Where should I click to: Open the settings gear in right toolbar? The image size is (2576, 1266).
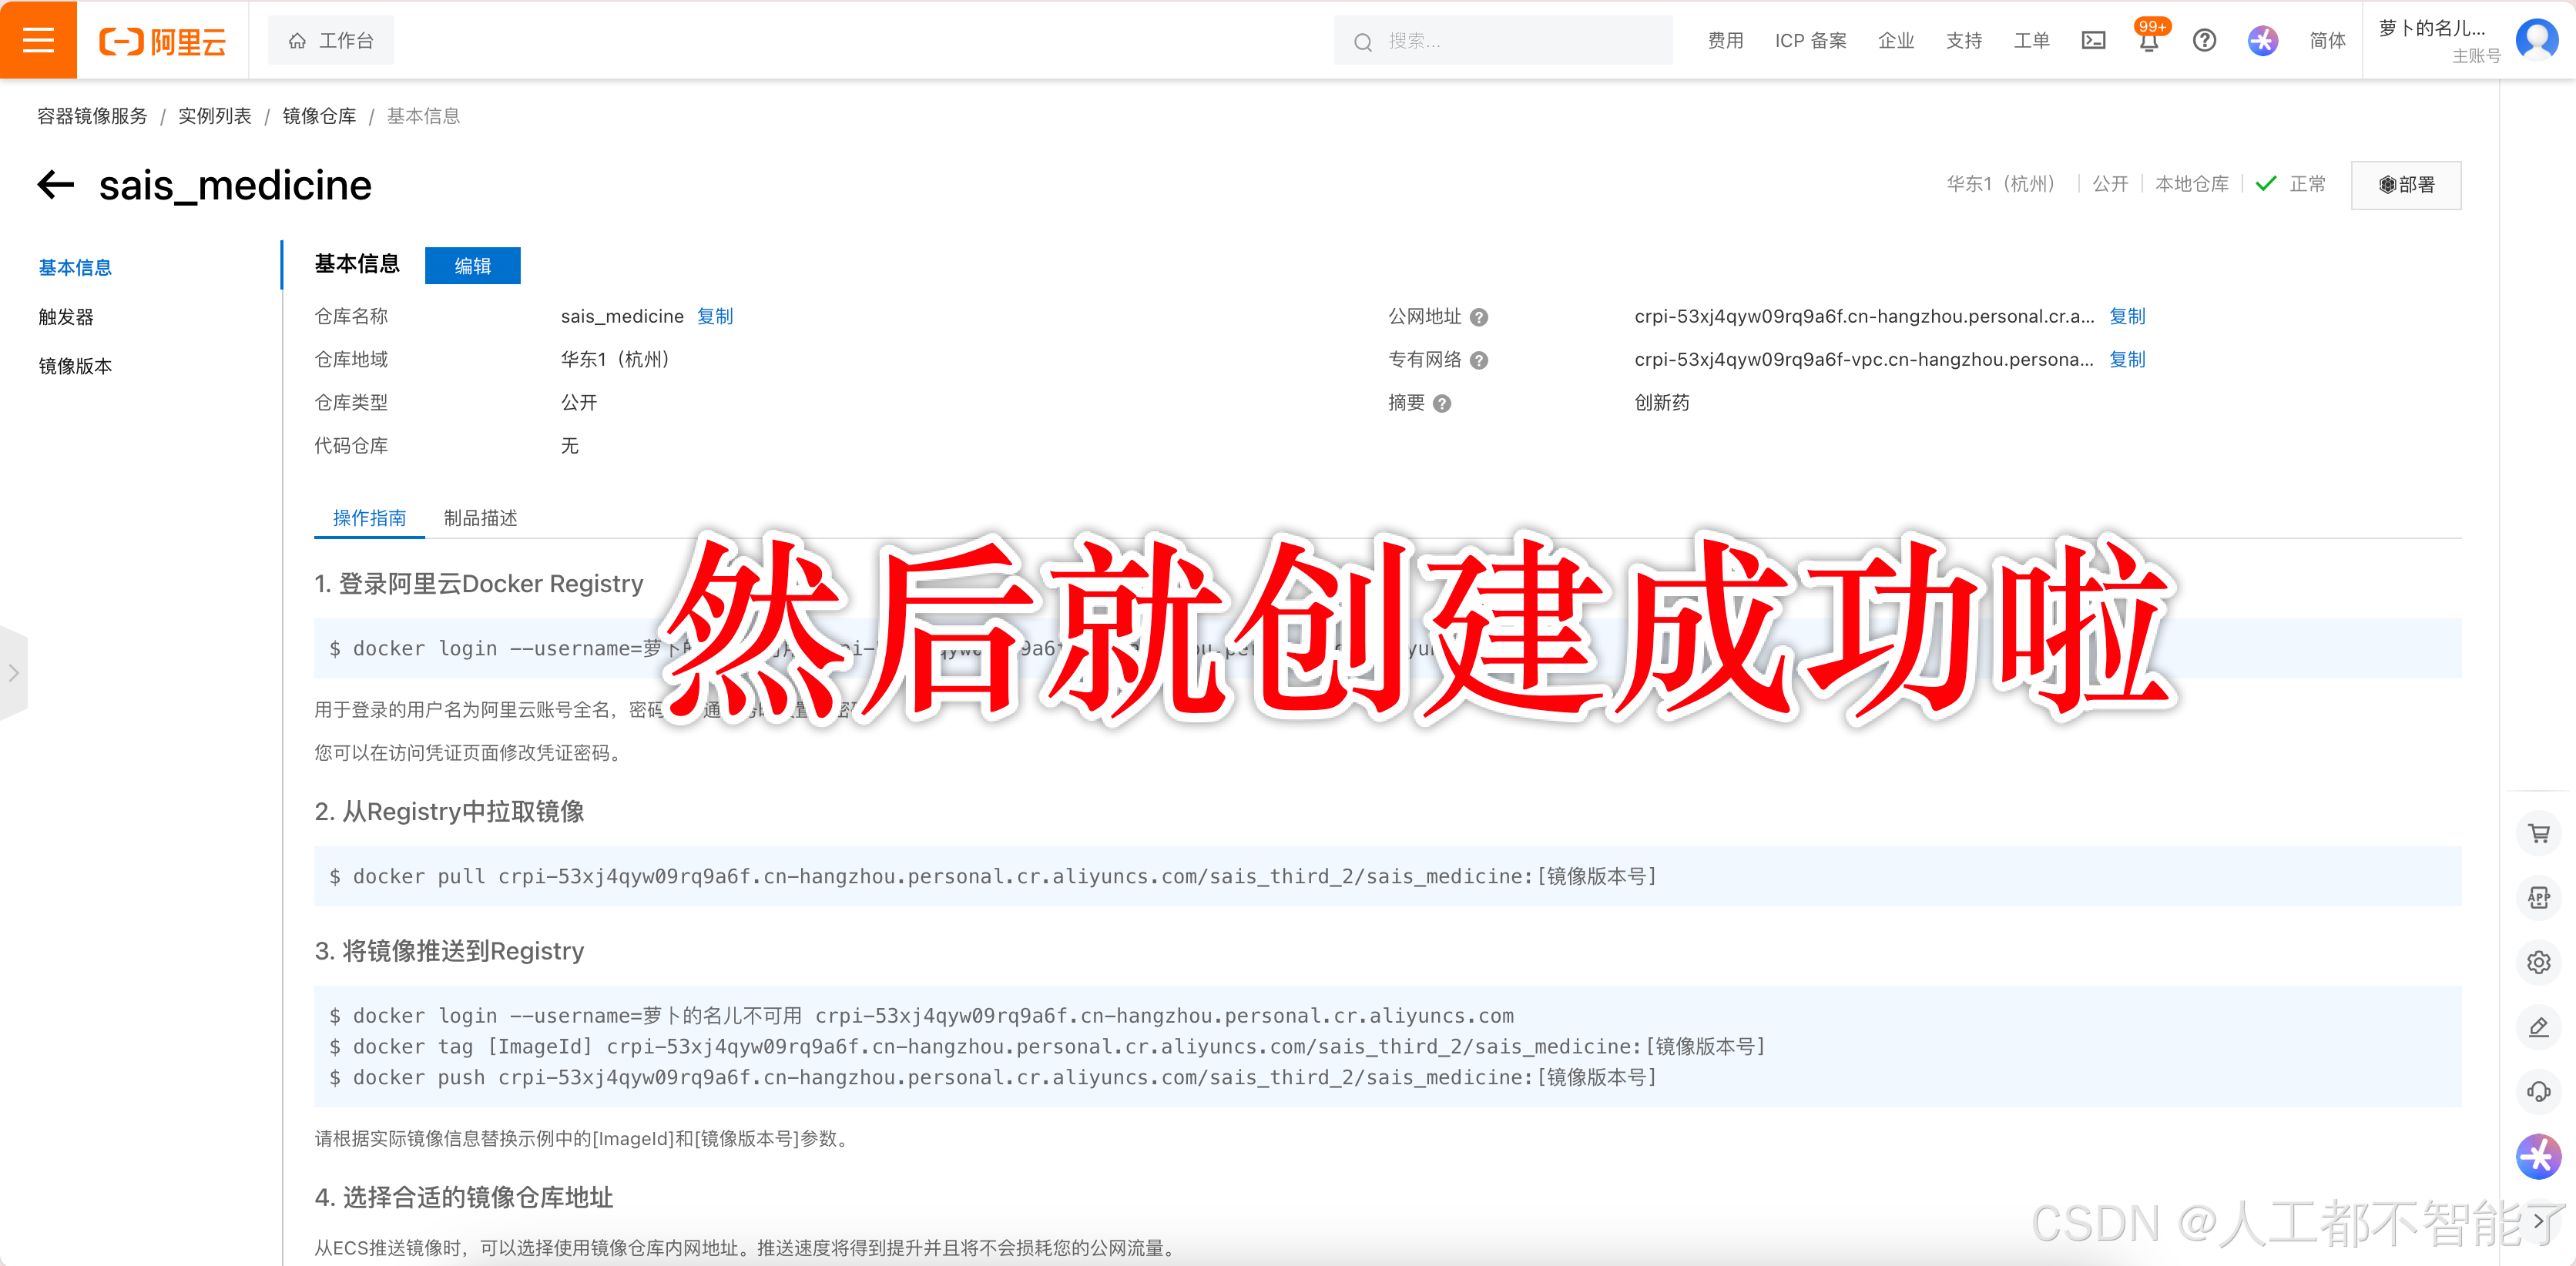[2539, 962]
